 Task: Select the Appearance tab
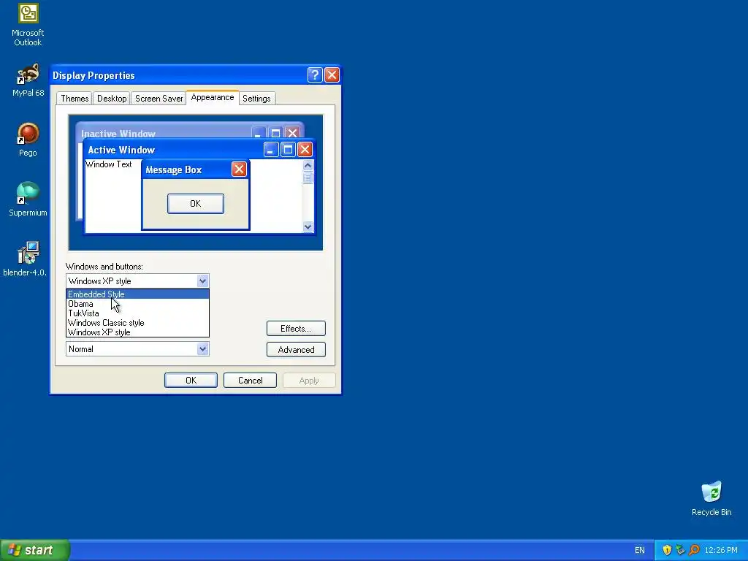pyautogui.click(x=213, y=97)
